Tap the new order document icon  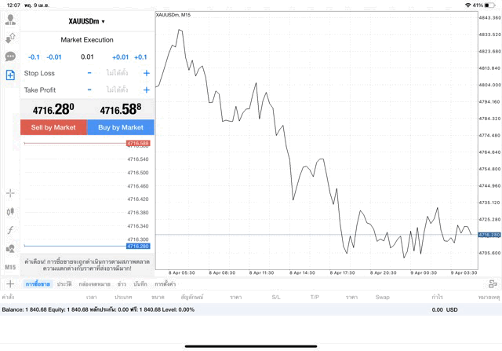point(10,75)
